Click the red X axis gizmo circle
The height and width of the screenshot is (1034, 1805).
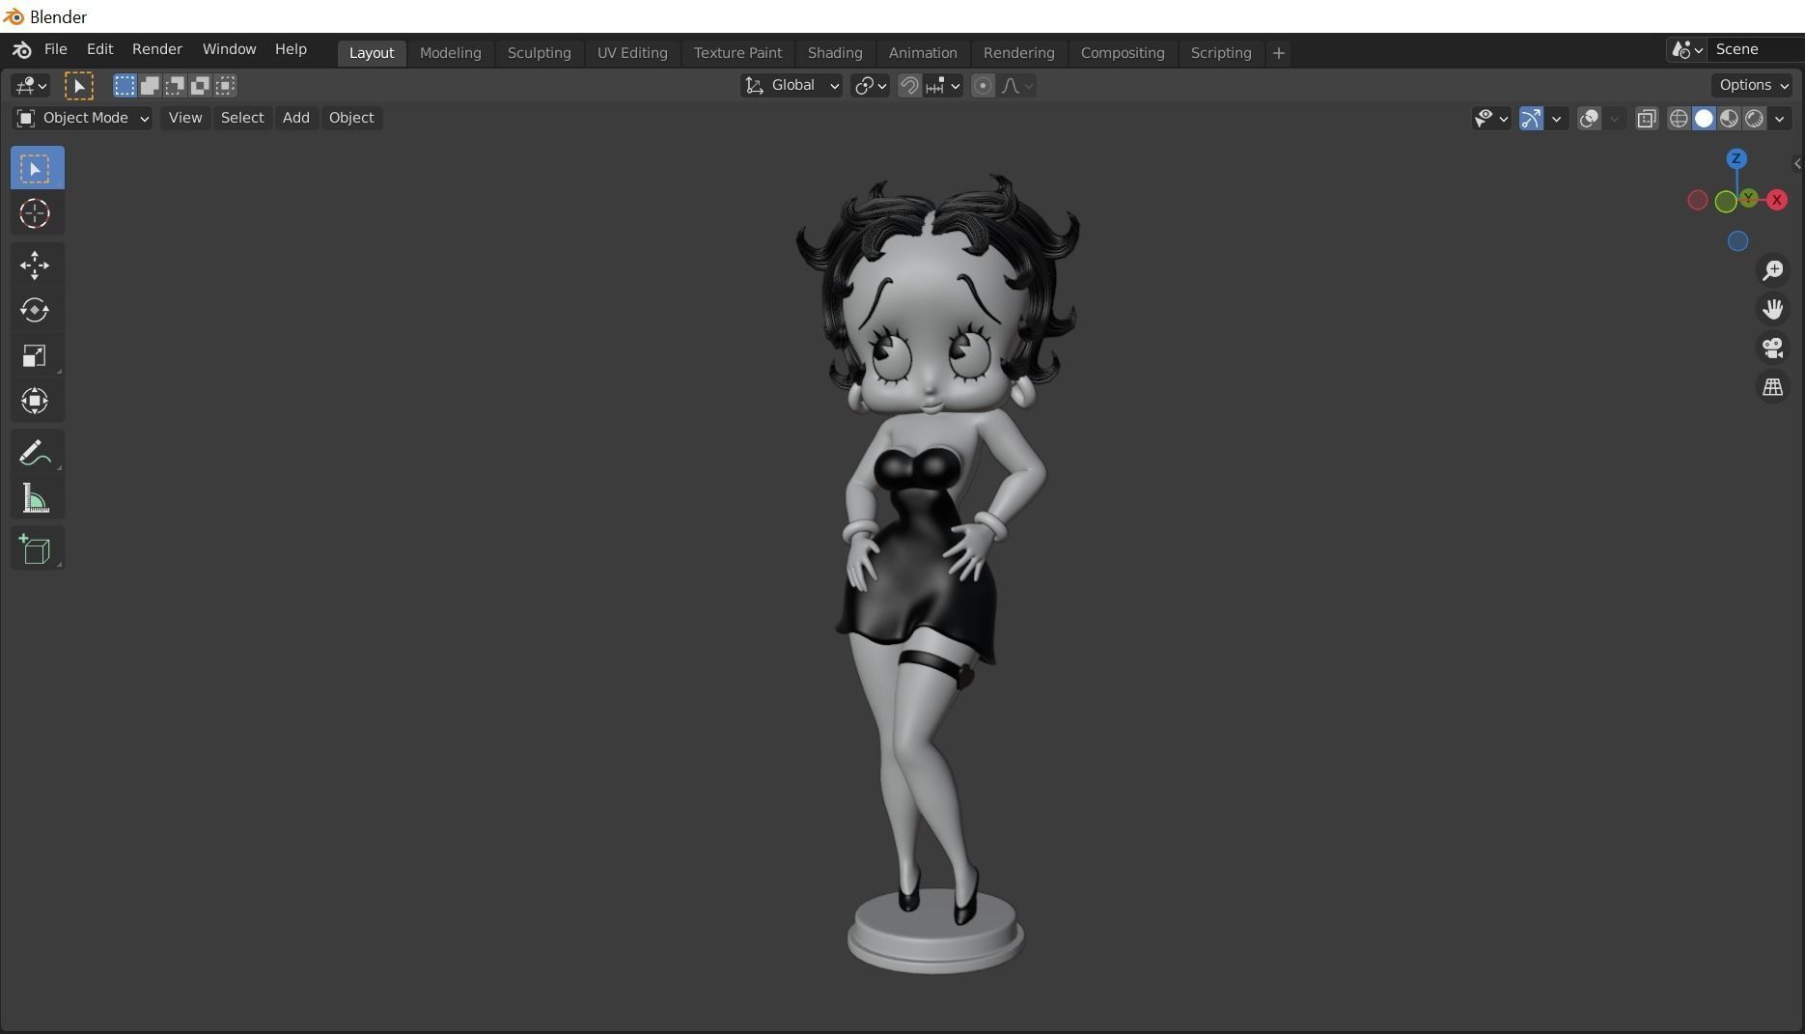[x=1776, y=200]
